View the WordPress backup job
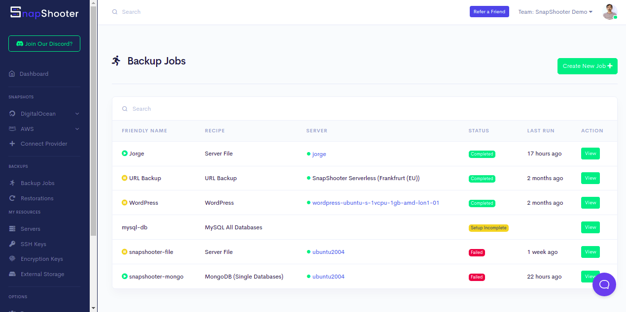The width and height of the screenshot is (626, 312). (x=590, y=203)
